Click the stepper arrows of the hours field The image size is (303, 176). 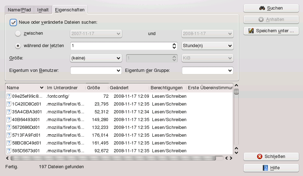[x=174, y=46]
